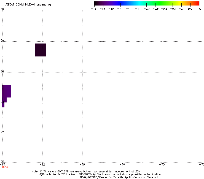This screenshot has height=179, width=204.
Task: Click the colorbar label -13
Action: 102,9
